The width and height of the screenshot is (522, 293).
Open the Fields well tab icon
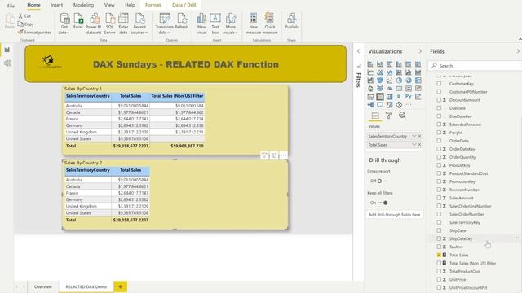point(375,116)
